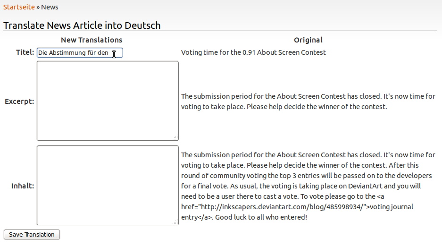Click the News breadcrumb text
This screenshot has height=247, width=442.
coord(50,7)
